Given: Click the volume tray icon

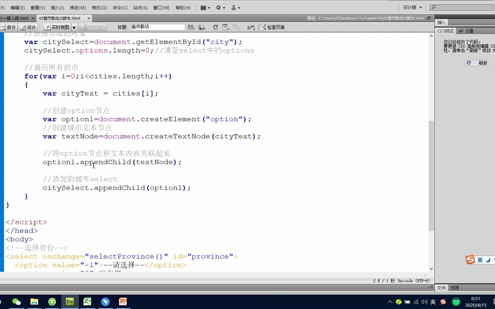Looking at the screenshot, I should (x=424, y=302).
